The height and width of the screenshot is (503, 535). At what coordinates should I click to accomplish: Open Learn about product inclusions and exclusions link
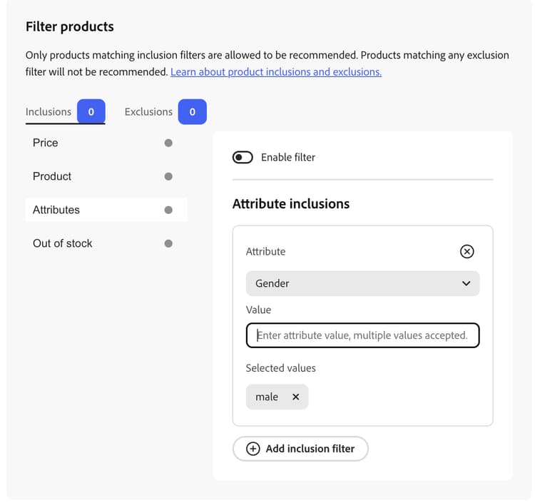(x=276, y=72)
